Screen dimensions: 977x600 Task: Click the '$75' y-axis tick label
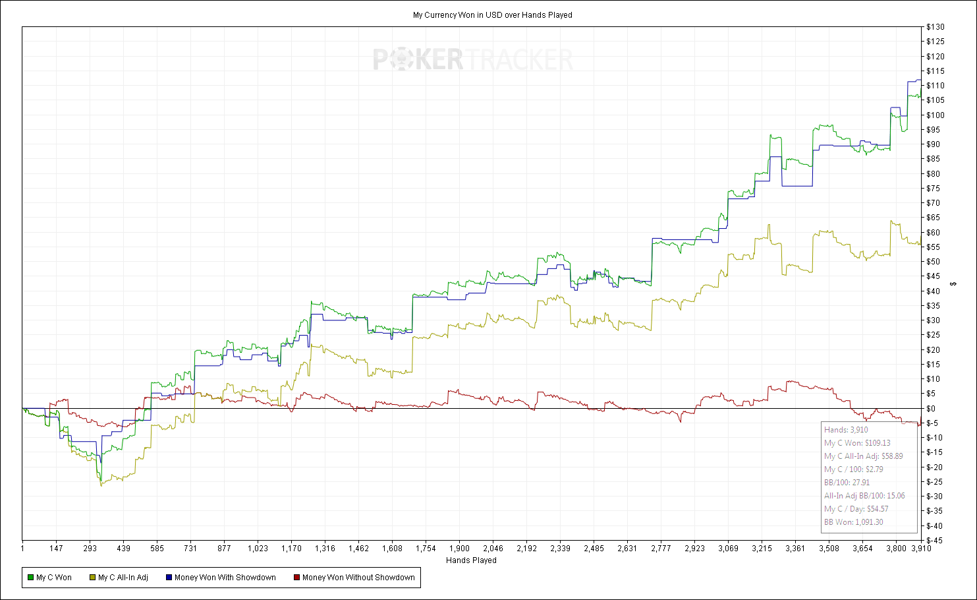coord(933,189)
